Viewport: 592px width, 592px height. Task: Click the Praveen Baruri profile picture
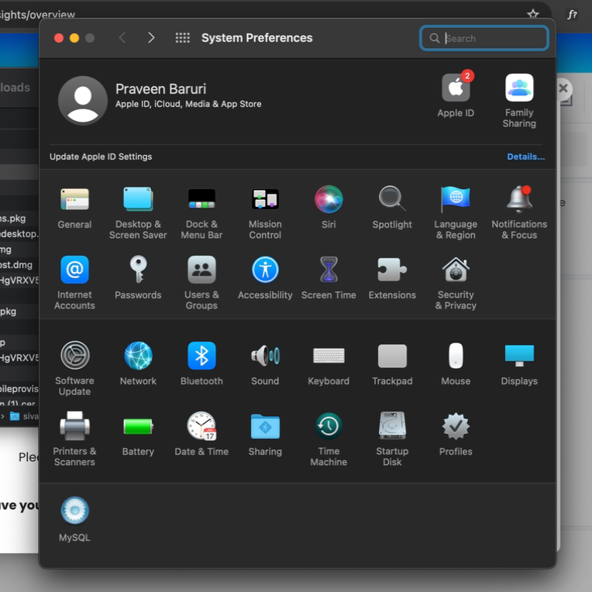(83, 101)
